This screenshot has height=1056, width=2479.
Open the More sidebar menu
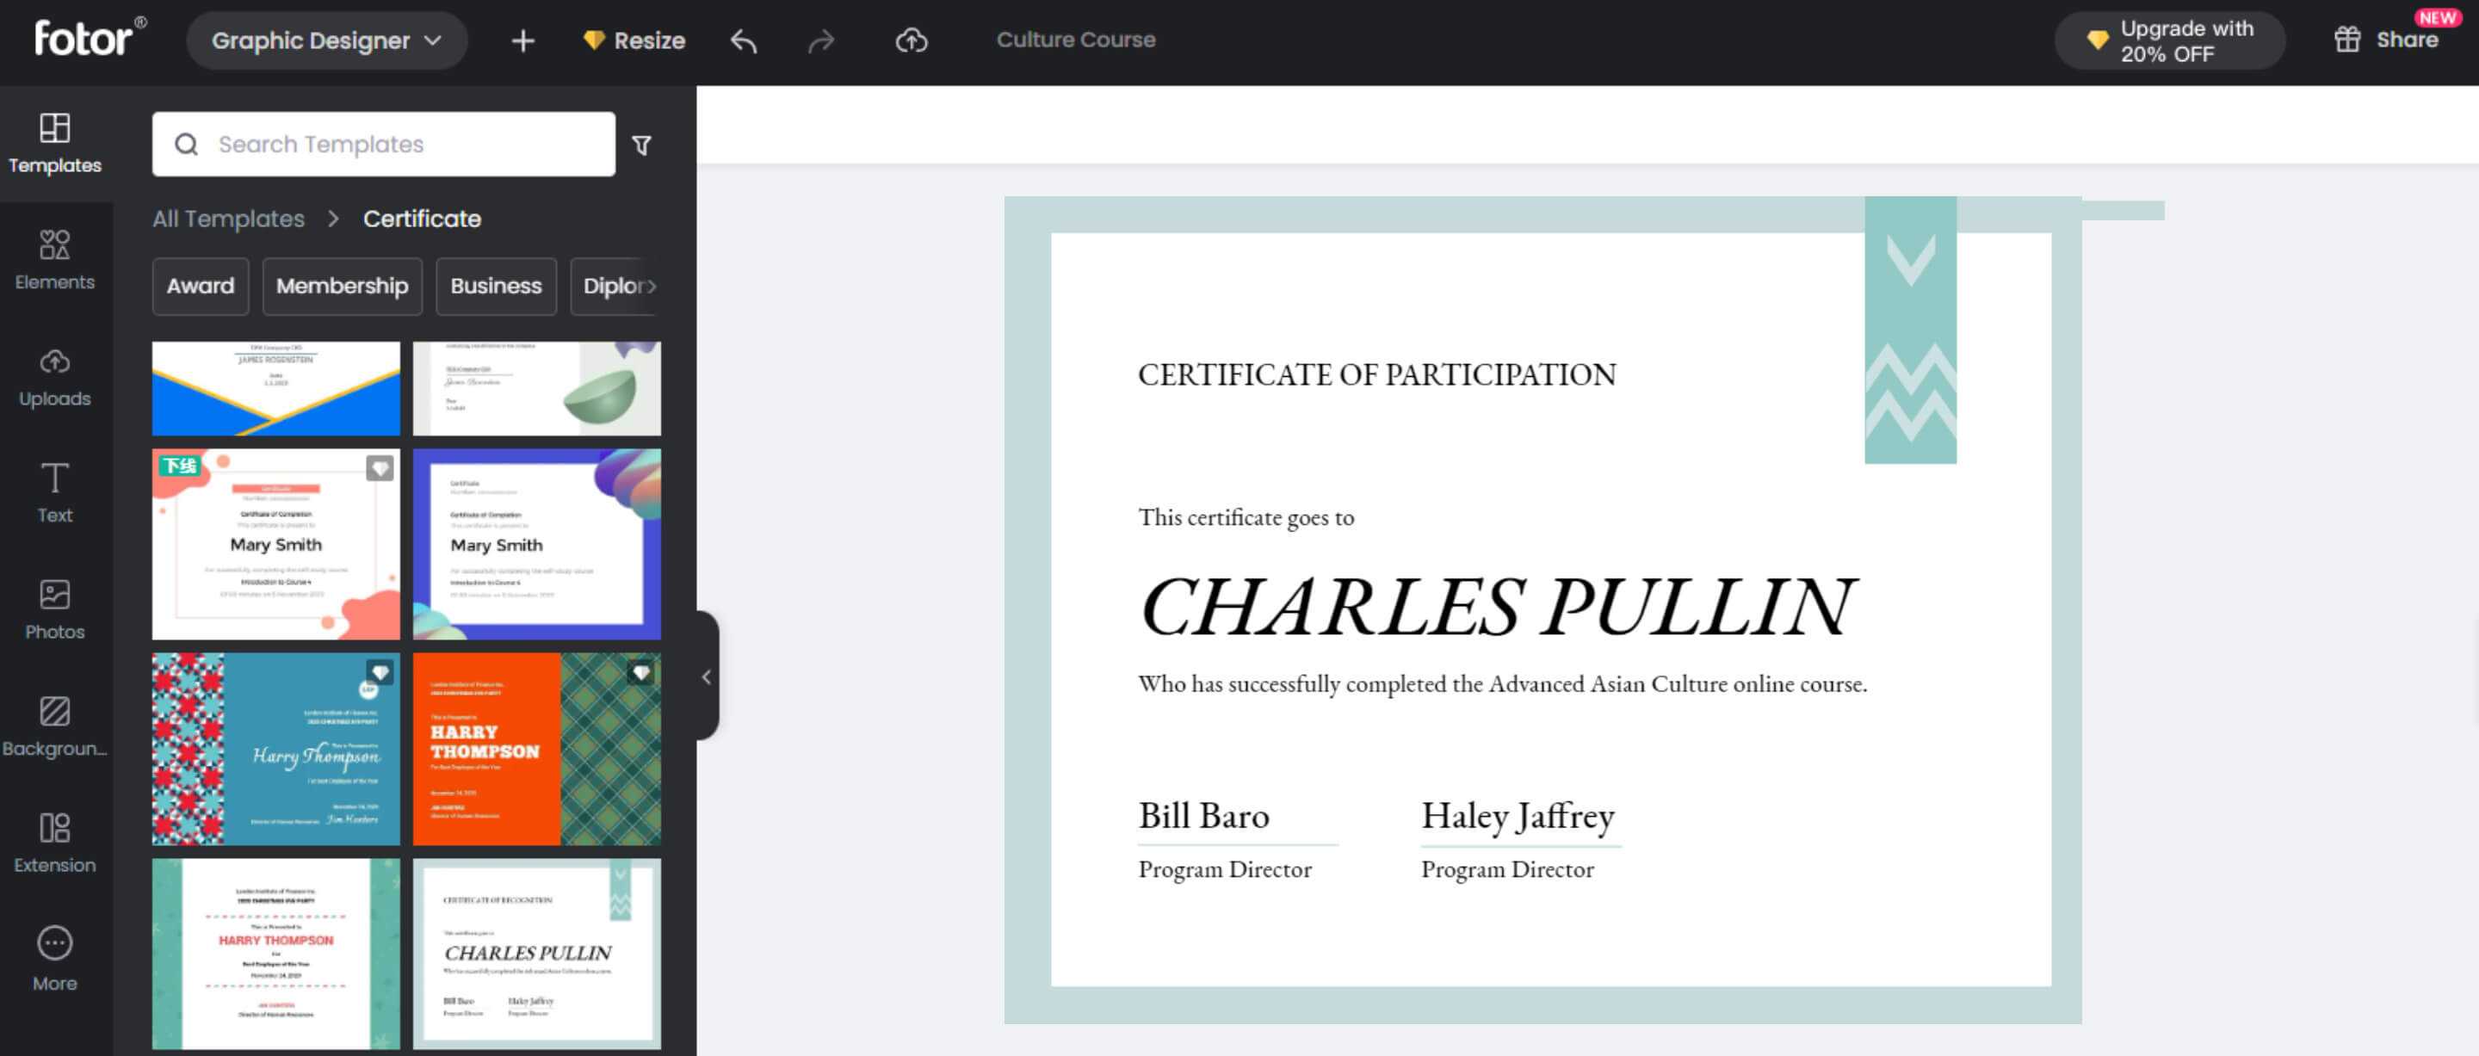[55, 956]
